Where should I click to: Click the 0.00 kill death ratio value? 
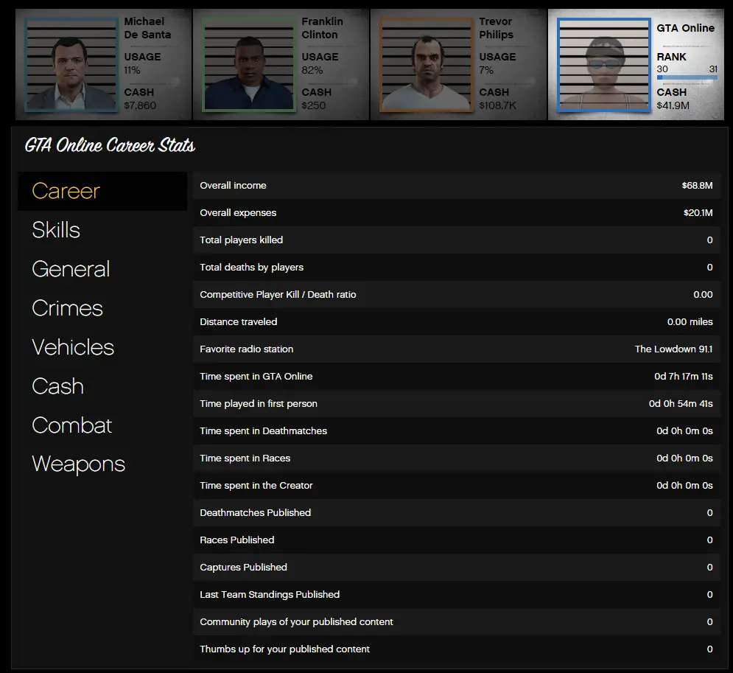[703, 295]
